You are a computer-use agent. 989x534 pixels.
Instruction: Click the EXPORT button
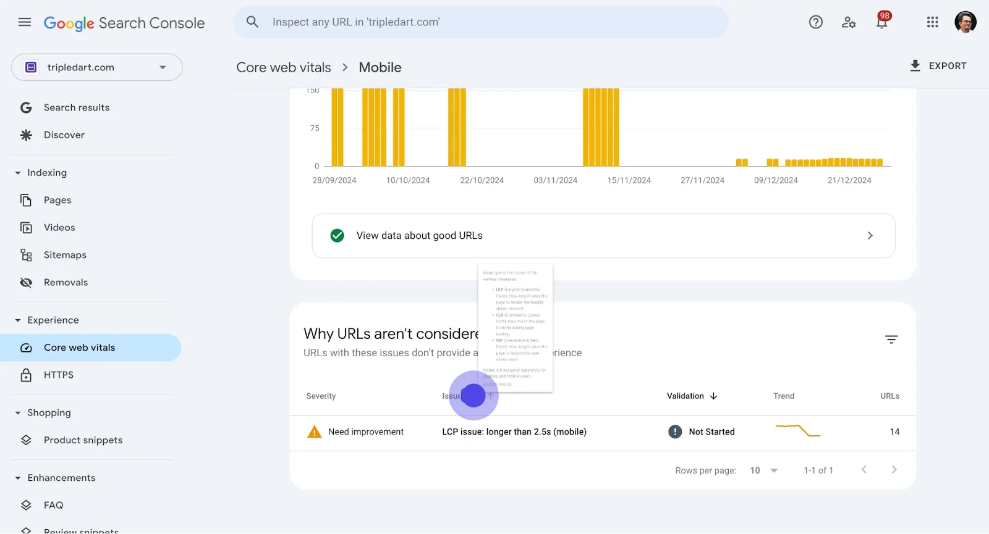[938, 66]
